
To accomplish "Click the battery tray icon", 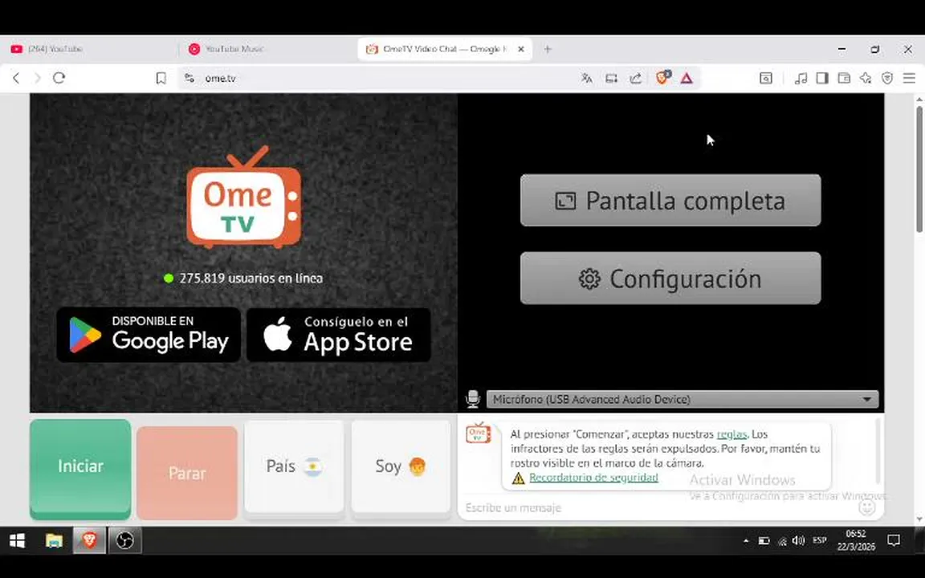I will click(764, 540).
